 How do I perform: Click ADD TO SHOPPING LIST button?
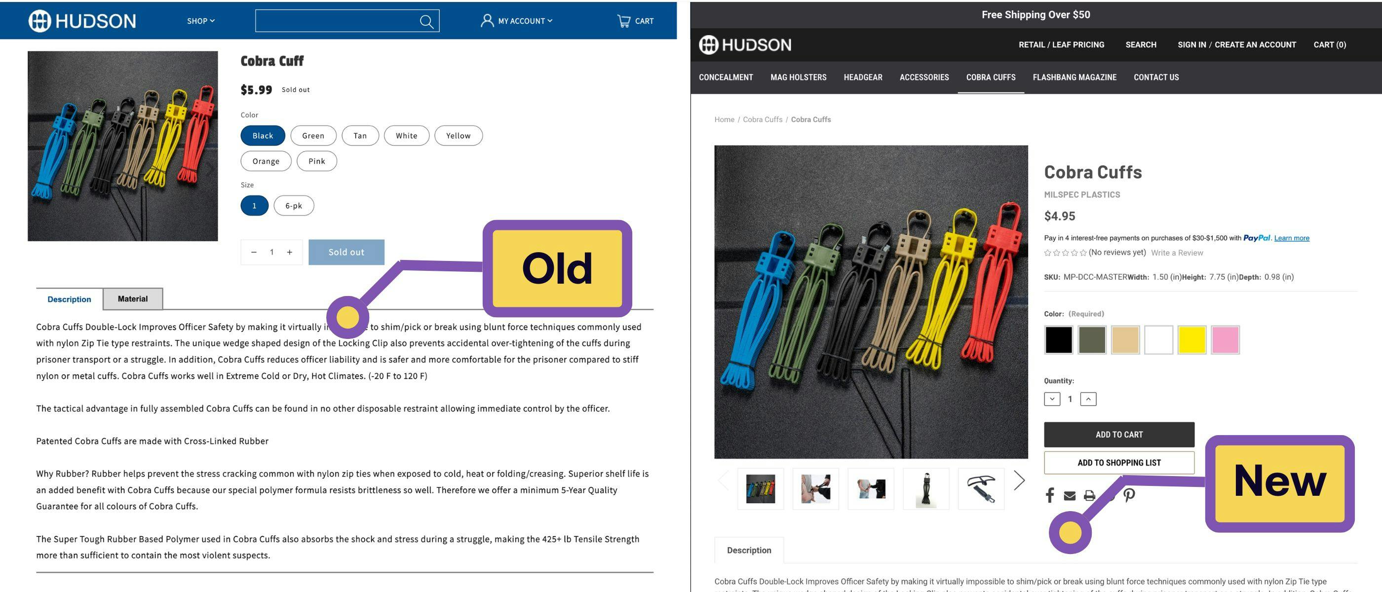point(1118,462)
